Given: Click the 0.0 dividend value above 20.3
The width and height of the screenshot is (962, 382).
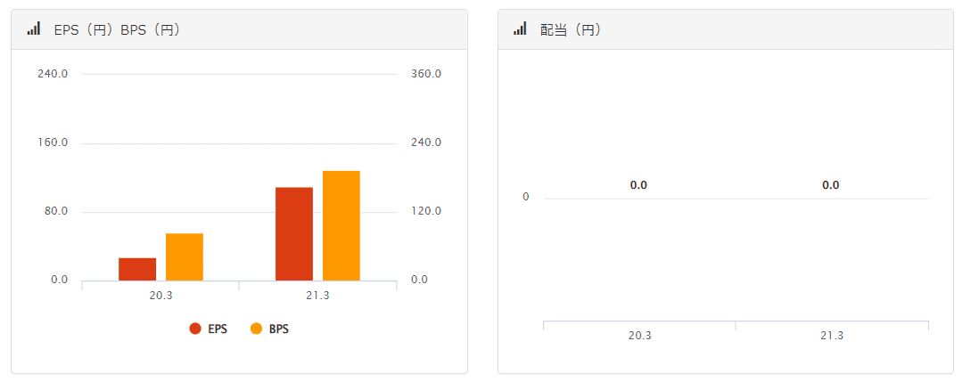Looking at the screenshot, I should click(x=638, y=185).
